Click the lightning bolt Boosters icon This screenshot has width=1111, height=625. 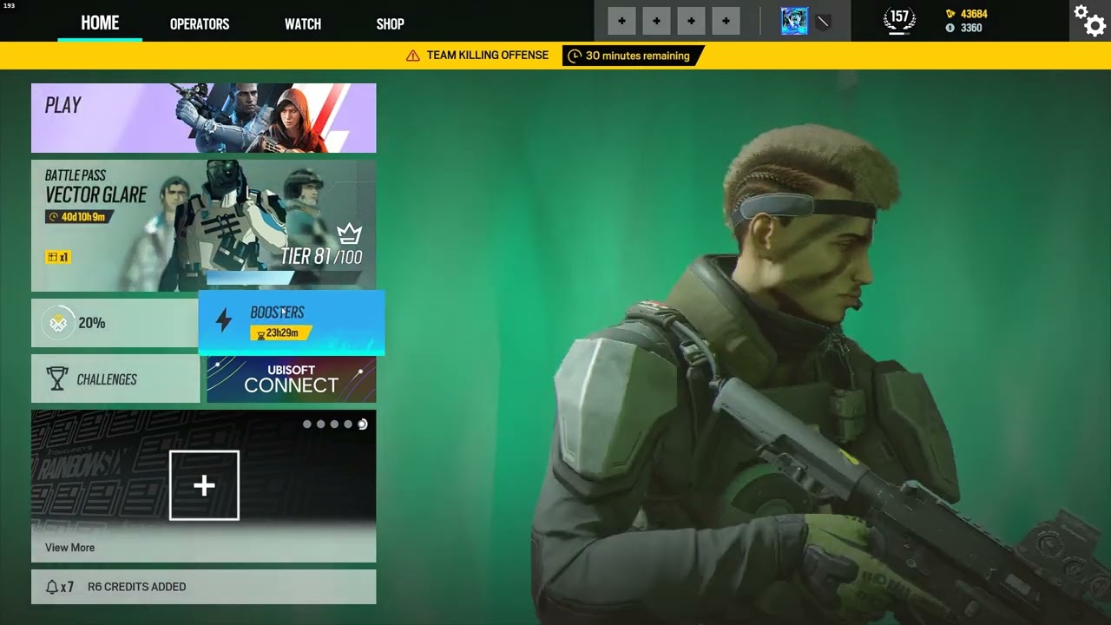[224, 321]
